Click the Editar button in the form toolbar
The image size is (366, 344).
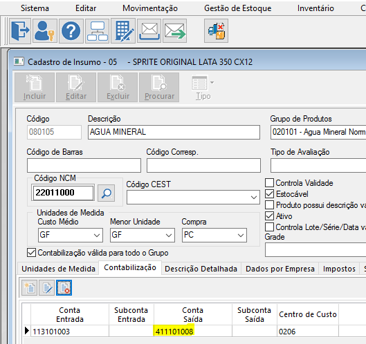(76, 88)
